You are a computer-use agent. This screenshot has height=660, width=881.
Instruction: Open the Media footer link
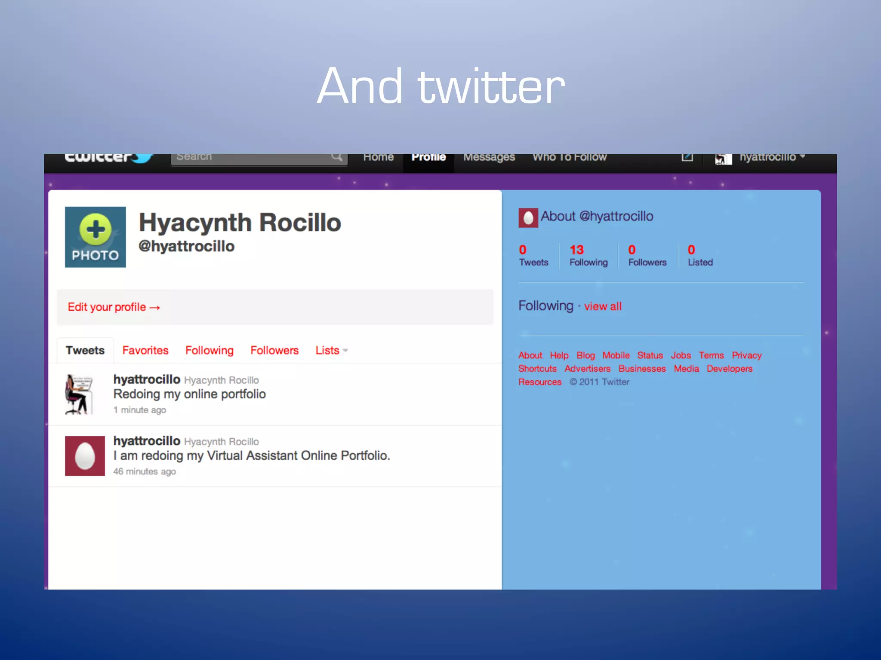686,369
